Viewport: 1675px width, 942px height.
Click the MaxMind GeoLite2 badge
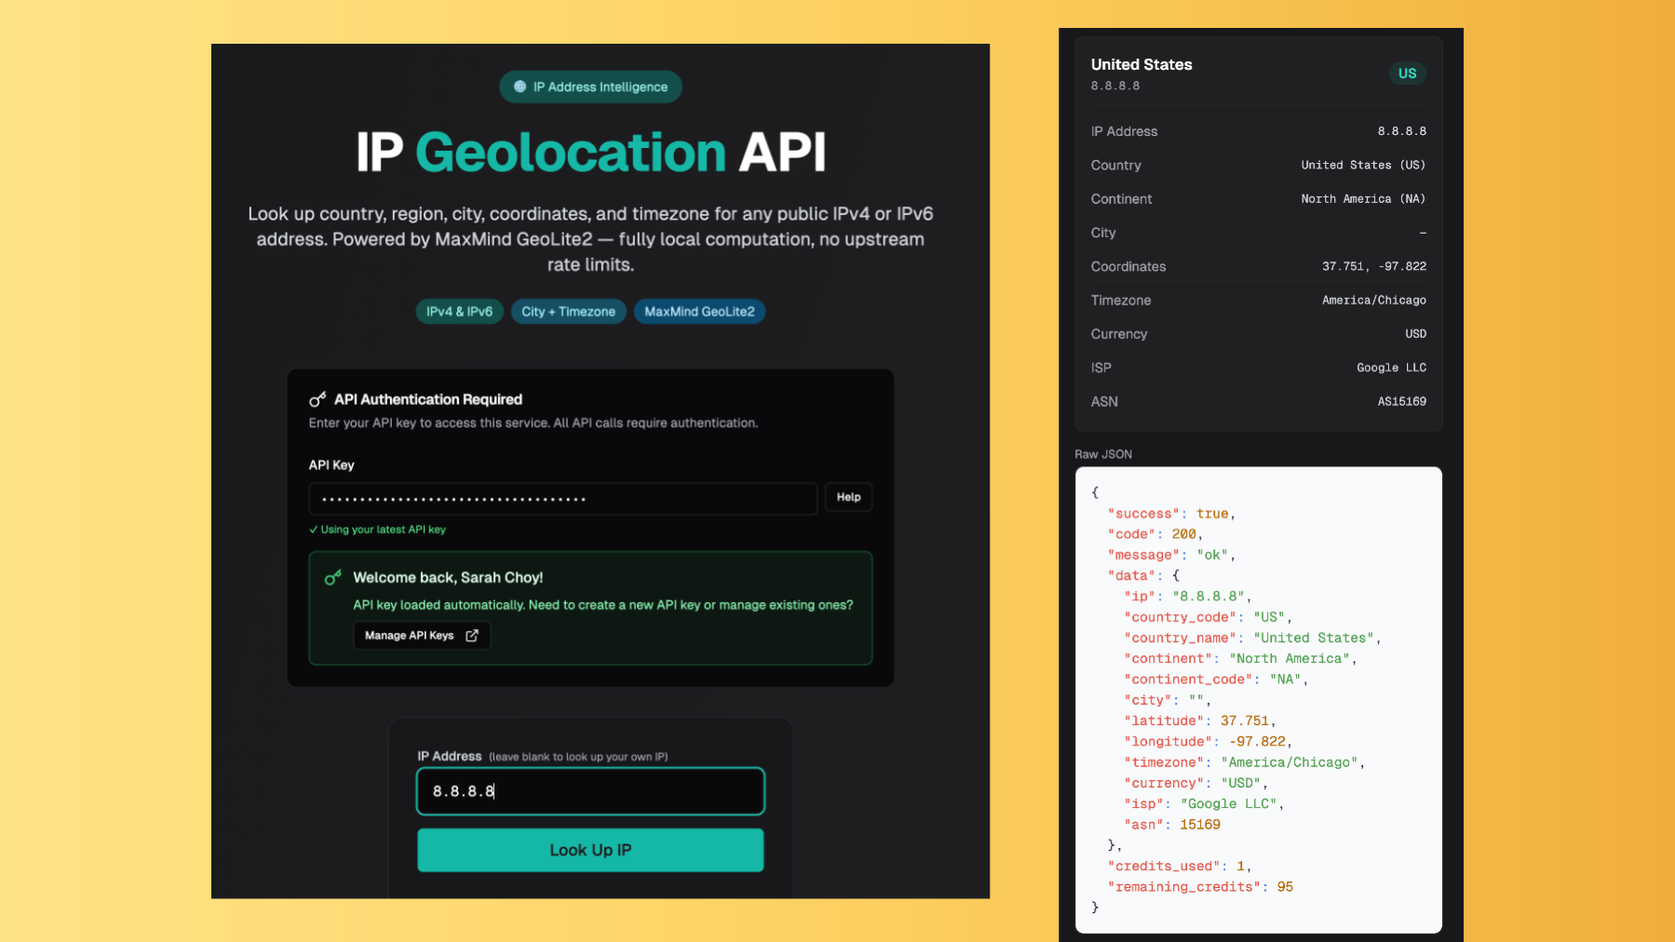click(699, 311)
